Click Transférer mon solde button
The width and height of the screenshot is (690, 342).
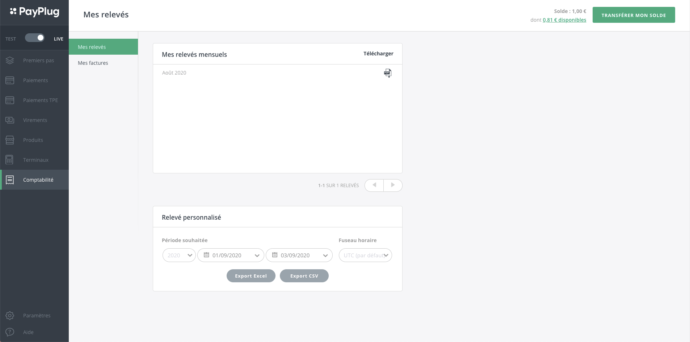coord(634,15)
